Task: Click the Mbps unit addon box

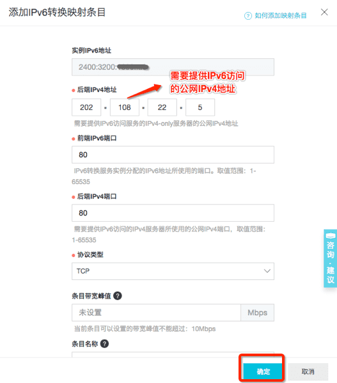Action: (x=258, y=313)
